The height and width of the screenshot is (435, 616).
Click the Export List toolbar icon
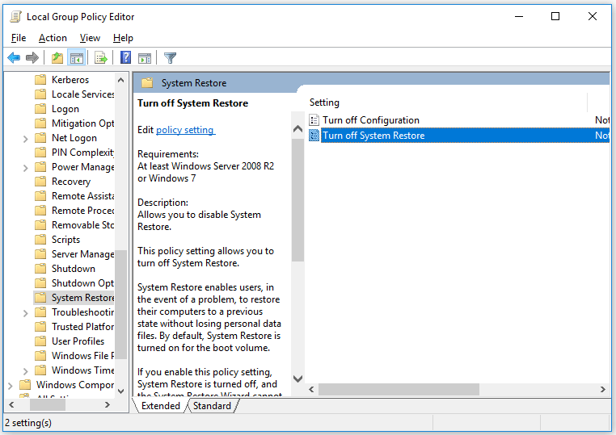click(101, 58)
